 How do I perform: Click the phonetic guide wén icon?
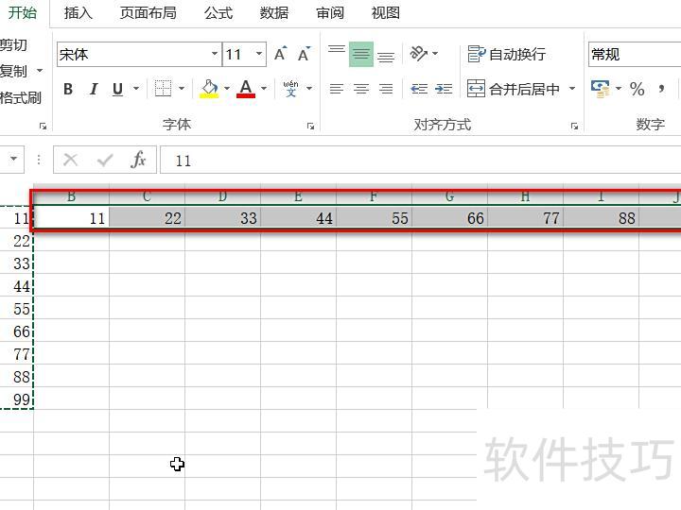click(x=290, y=89)
